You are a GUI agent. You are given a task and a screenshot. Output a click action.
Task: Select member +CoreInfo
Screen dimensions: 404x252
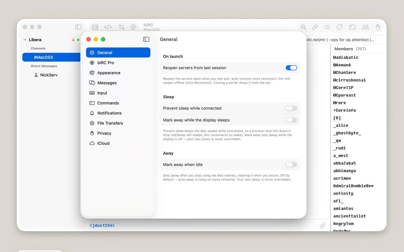pos(344,110)
